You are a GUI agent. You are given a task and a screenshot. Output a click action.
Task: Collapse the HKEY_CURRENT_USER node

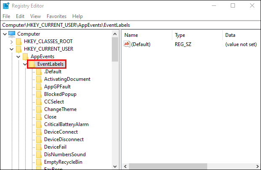pos(11,49)
